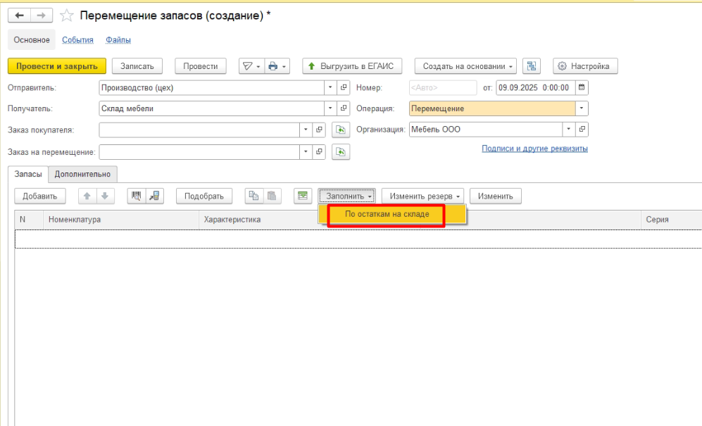Screen dimensions: 702x426
Task: Open Настройка settings button
Action: [x=585, y=66]
